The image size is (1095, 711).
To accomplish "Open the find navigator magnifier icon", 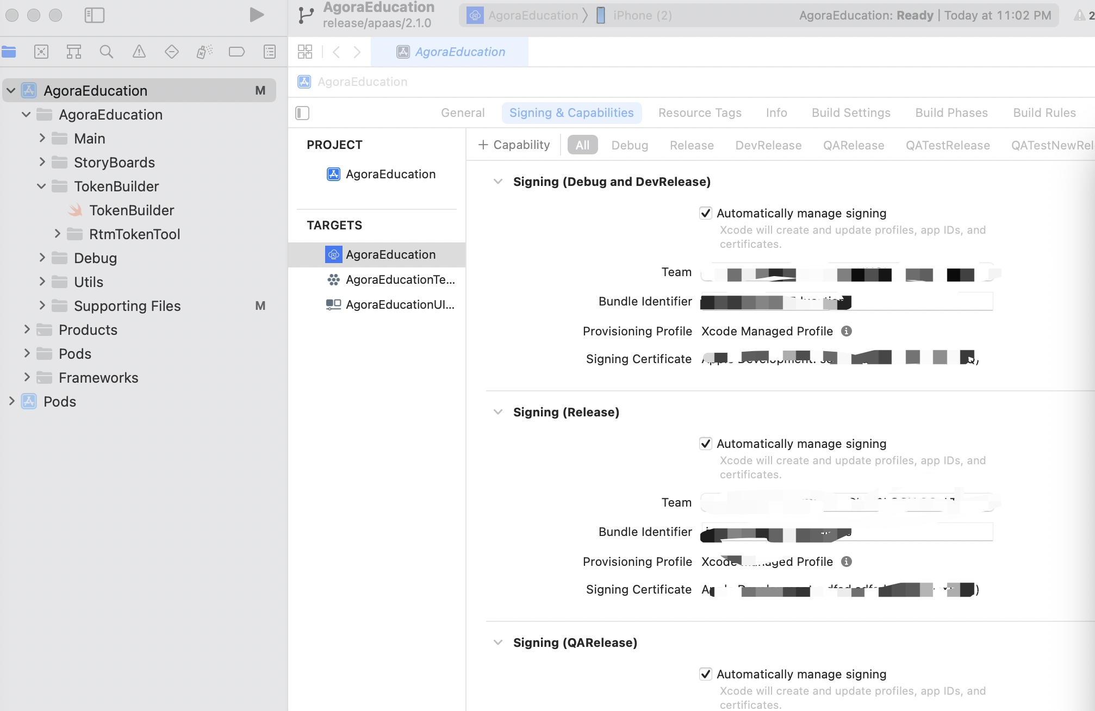I will tap(107, 52).
